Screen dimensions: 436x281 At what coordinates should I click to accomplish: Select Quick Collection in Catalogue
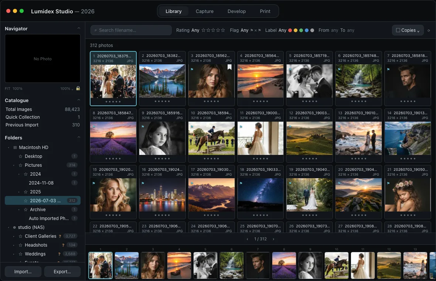(x=42, y=117)
